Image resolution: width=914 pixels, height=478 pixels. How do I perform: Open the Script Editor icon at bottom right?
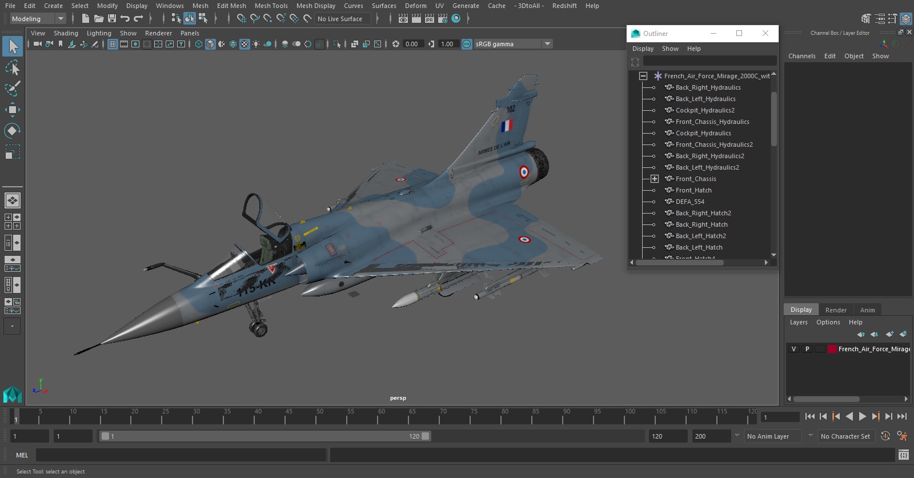coord(903,455)
